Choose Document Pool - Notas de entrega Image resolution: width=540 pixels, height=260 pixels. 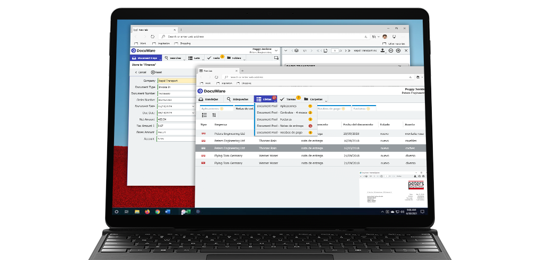coord(280,126)
